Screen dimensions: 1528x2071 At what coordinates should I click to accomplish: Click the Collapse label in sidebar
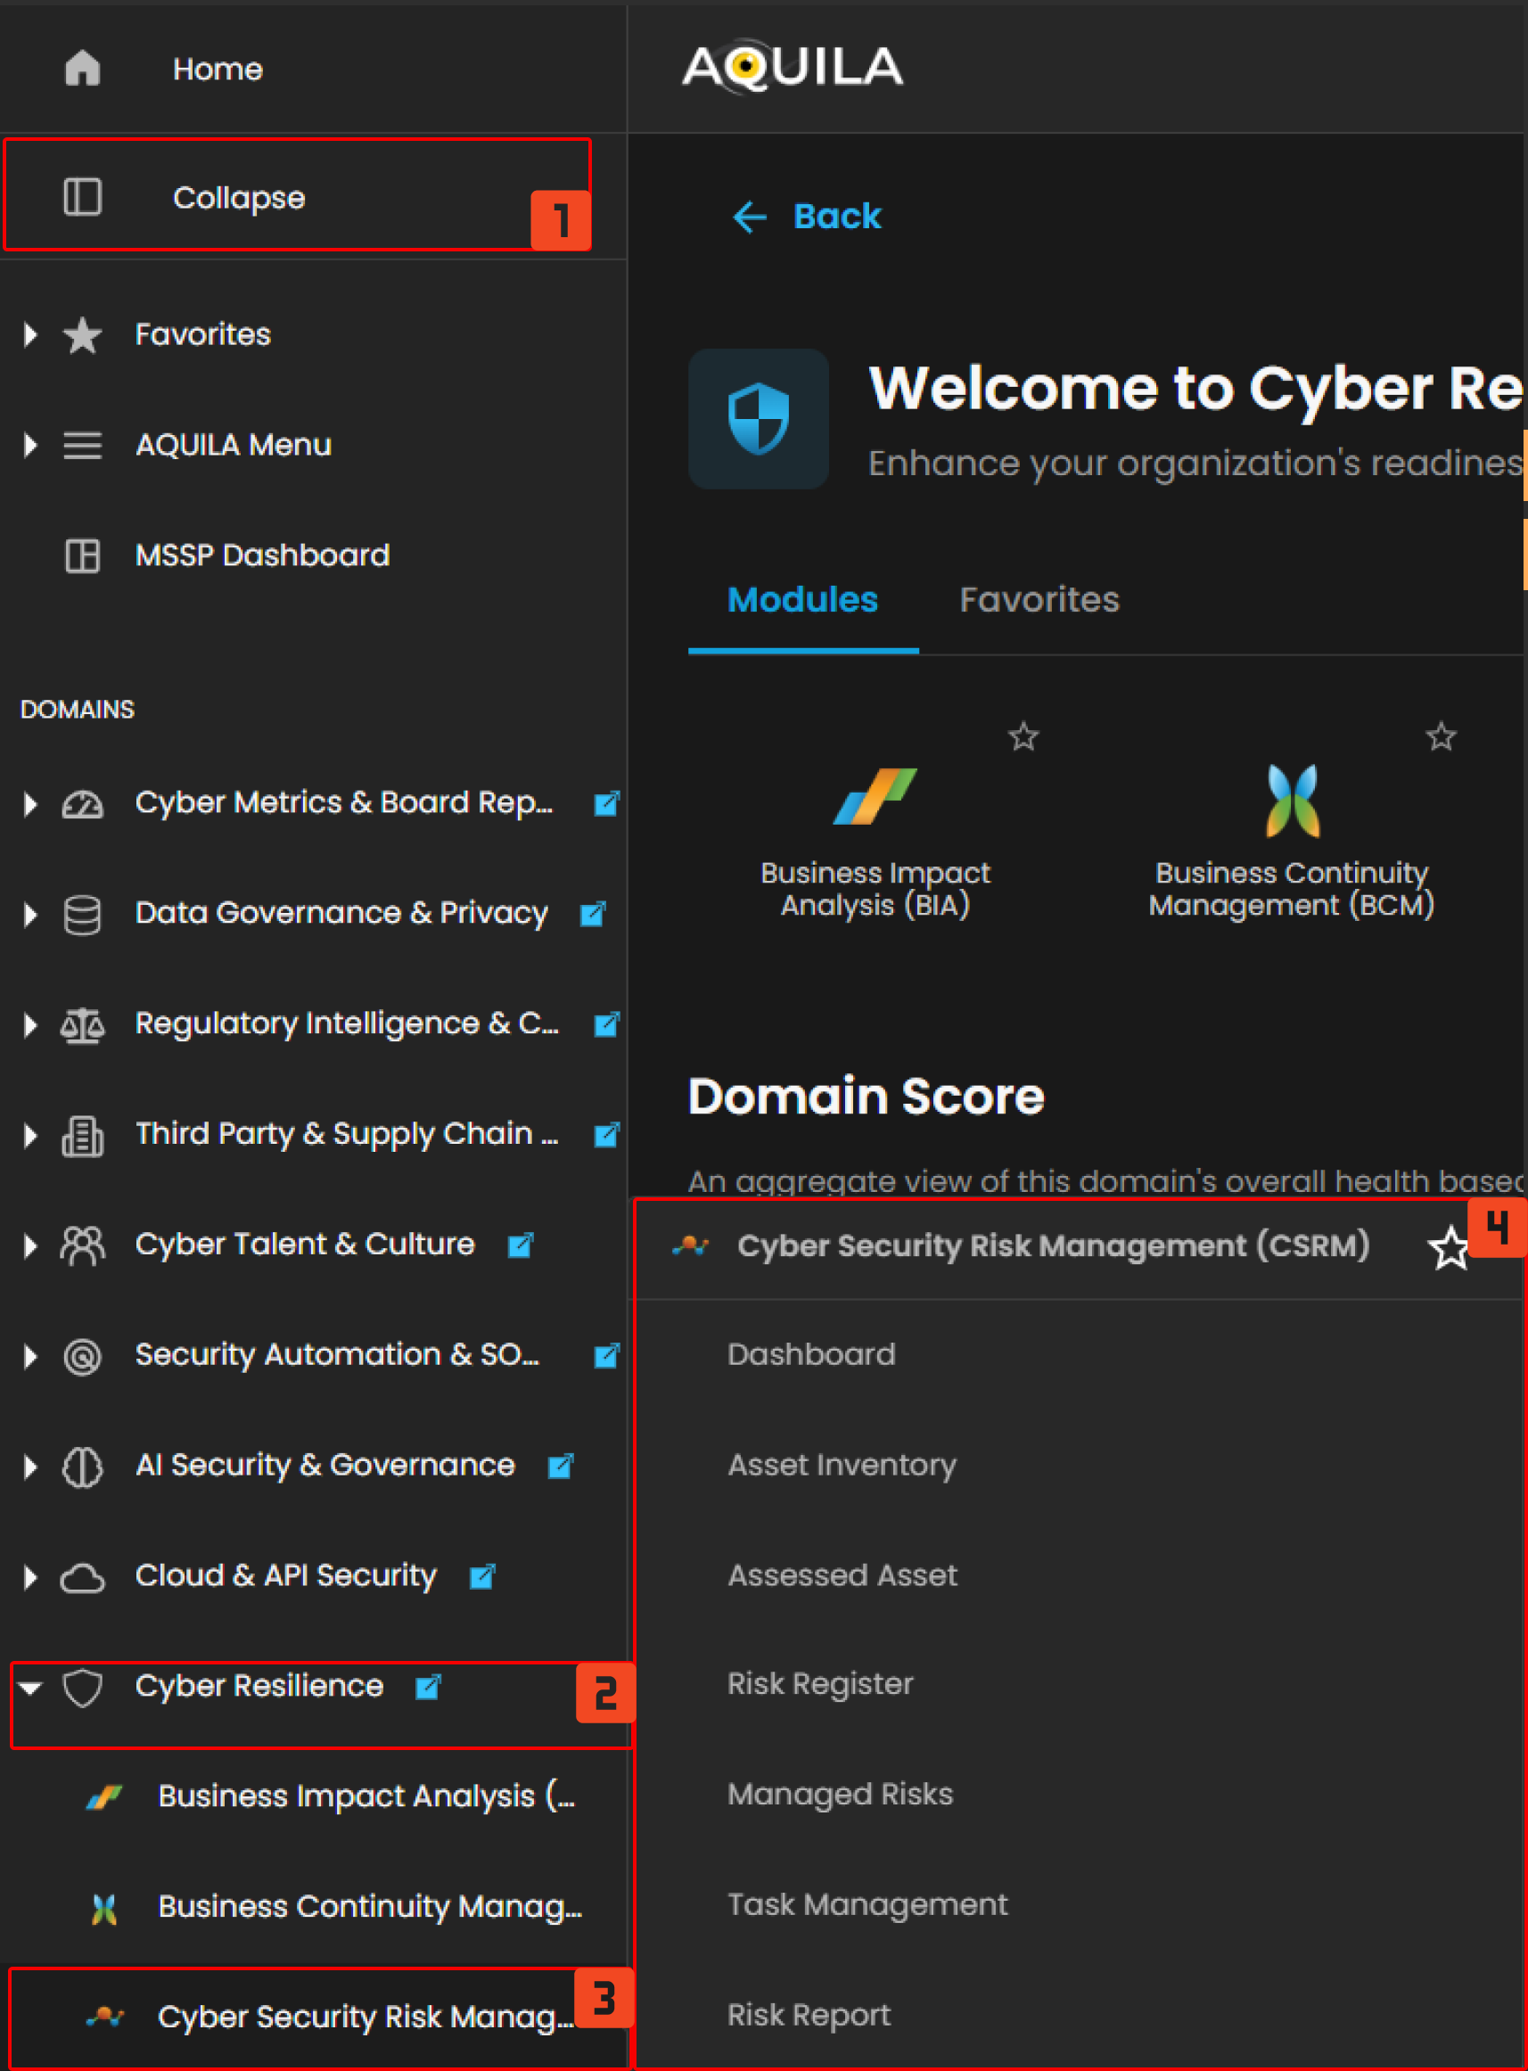tap(239, 198)
